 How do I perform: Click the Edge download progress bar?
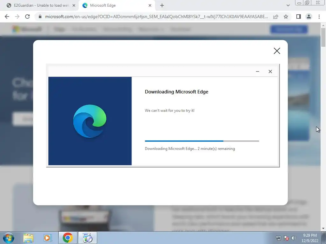[x=202, y=141]
